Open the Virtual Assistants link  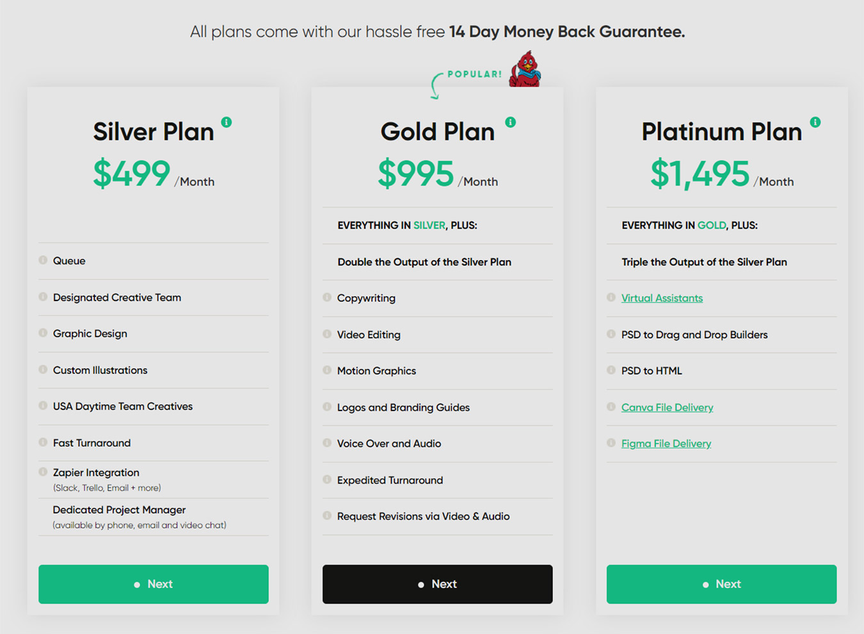(x=662, y=298)
